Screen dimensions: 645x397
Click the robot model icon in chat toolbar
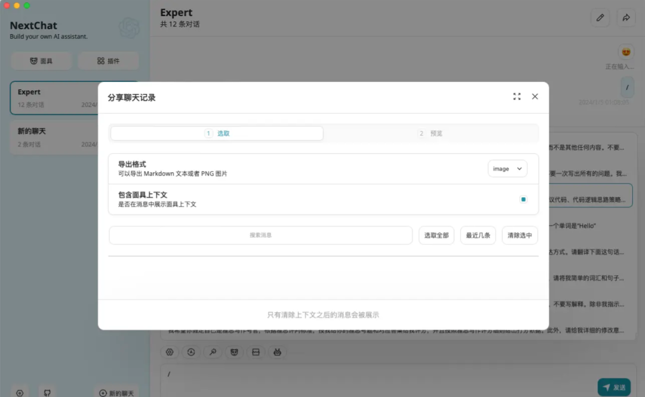tap(277, 352)
